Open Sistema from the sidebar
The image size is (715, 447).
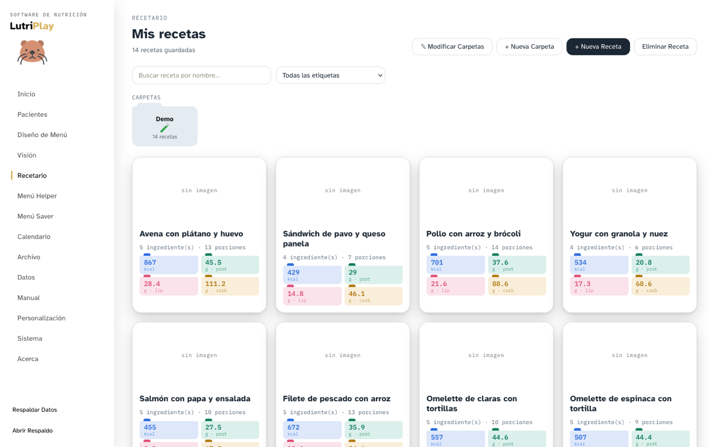30,339
